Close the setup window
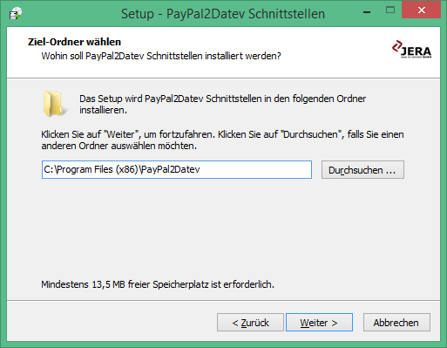447x348 pixels. (x=421, y=10)
